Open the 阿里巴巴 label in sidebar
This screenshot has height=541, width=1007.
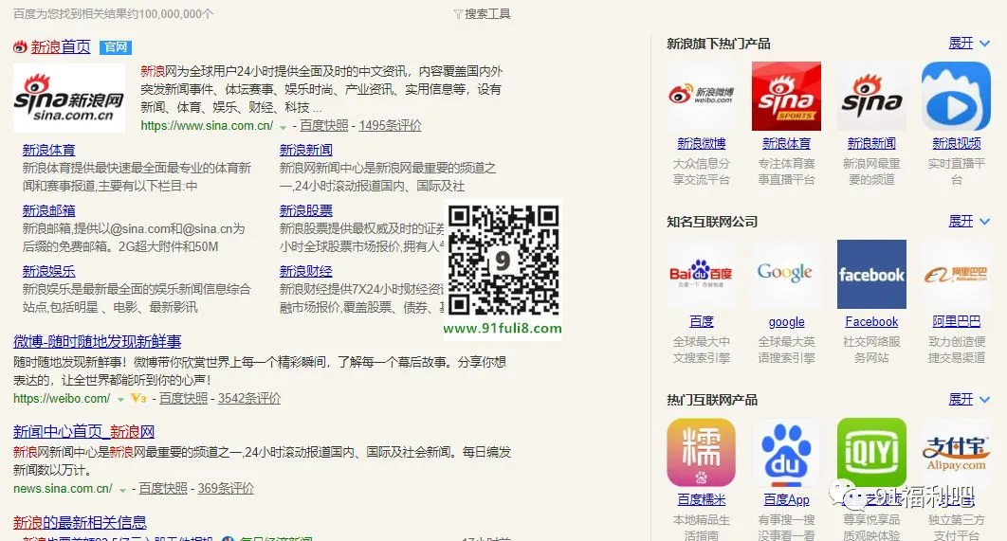(956, 321)
